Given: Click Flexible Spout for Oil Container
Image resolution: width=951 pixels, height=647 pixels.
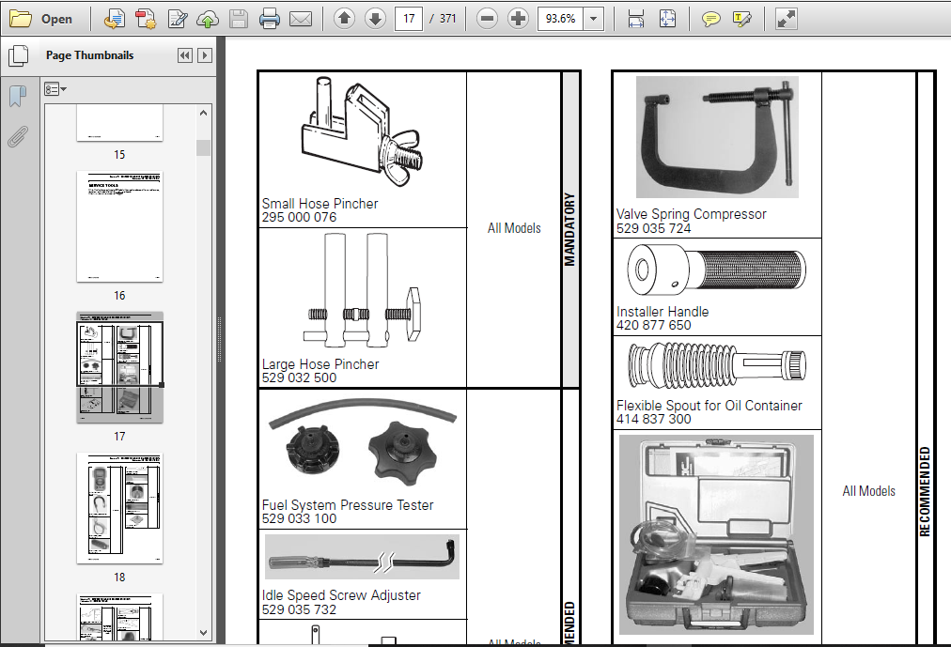Looking at the screenshot, I should click(709, 406).
